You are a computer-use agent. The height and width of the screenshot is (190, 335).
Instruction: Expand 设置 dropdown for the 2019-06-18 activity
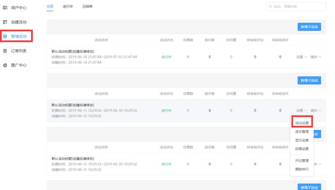[x=301, y=57]
